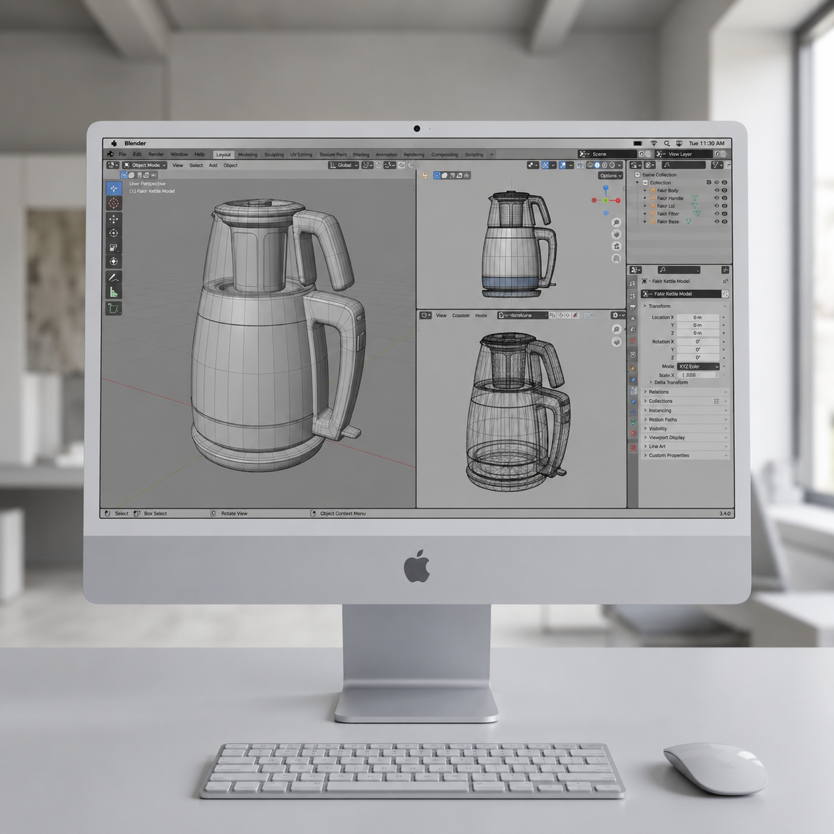Screen dimensions: 834x834
Task: Click the red X axis on navigation gizmo
Action: pos(618,200)
